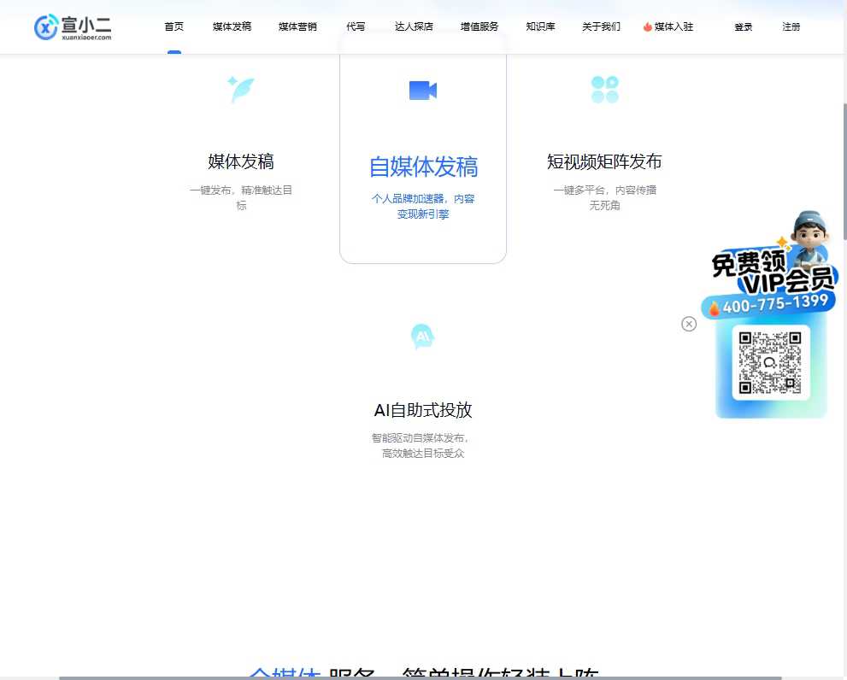Dismiss the VIP promotion banner
The width and height of the screenshot is (847, 680).
click(689, 324)
